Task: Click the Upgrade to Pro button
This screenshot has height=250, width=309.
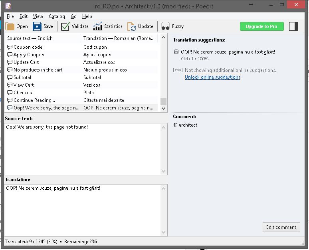Action: [262, 26]
